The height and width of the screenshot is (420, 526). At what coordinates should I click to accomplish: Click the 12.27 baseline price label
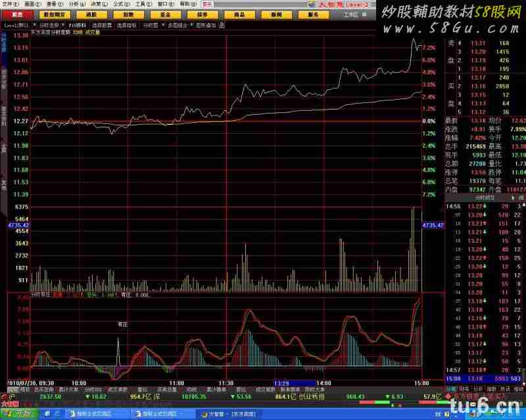(21, 121)
